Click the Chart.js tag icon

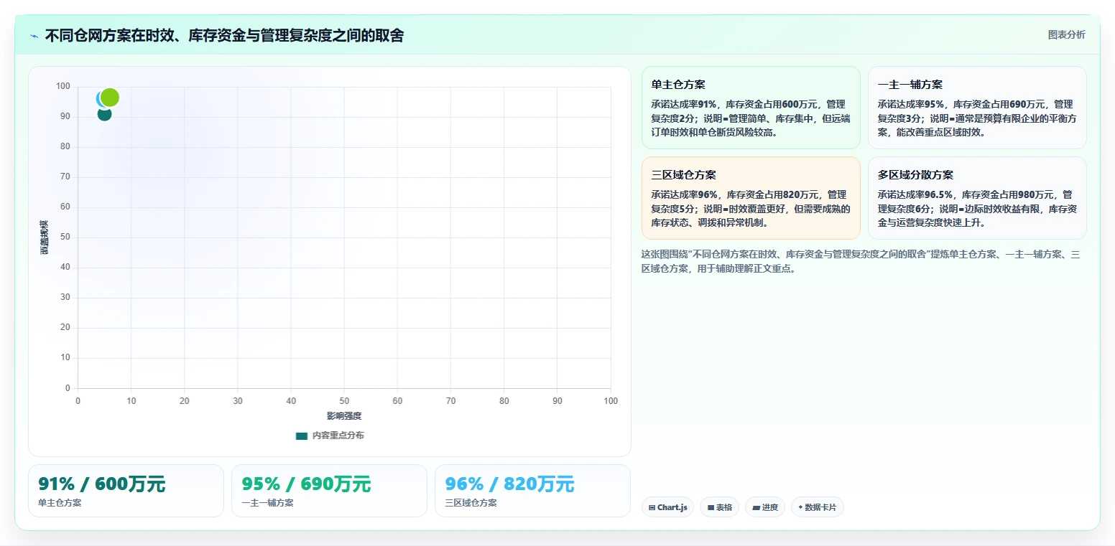coord(652,507)
